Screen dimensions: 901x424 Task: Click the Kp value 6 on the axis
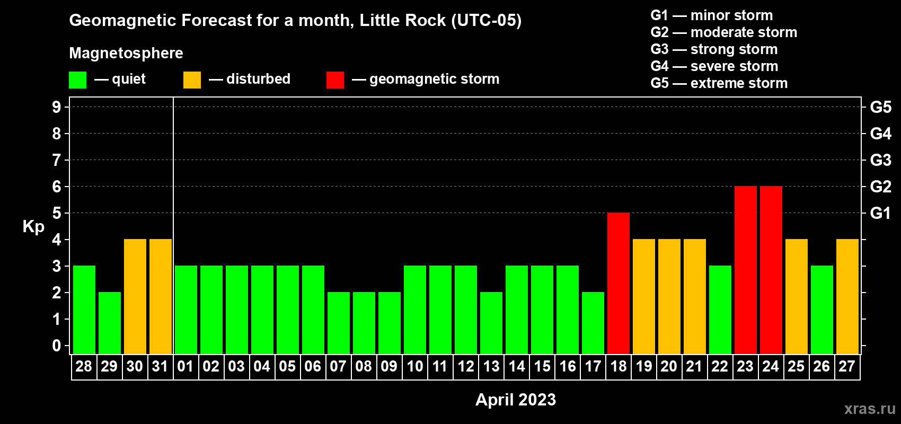(x=57, y=187)
